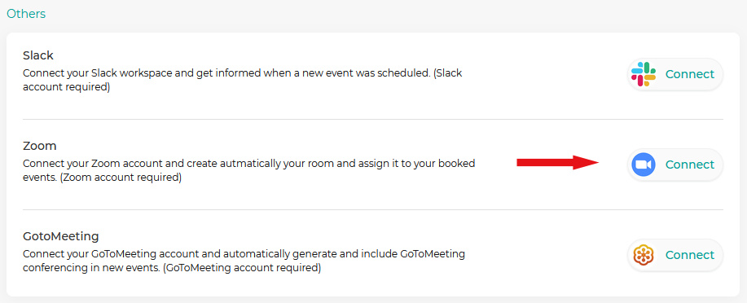Click the GoToMeeting conferencing description text

244,261
